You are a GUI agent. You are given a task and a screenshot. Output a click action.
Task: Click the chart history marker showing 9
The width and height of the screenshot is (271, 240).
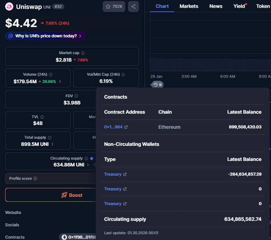[x=157, y=85]
